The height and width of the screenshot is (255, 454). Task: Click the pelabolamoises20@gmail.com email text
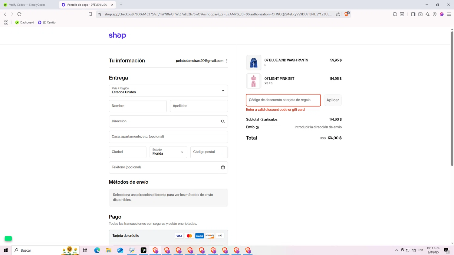[200, 61]
